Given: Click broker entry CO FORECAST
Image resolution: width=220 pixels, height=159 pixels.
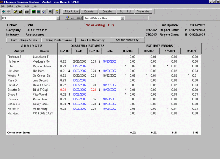Looking at the screenshot, I should pos(43,114).
